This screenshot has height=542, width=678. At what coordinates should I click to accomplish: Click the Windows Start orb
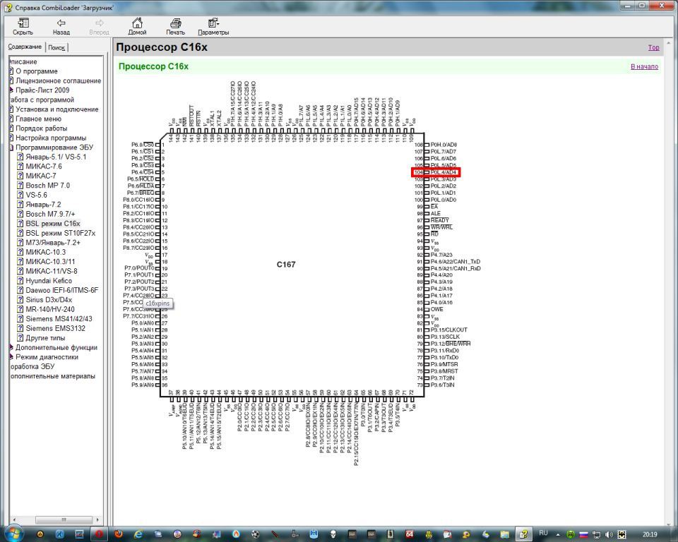(x=15, y=533)
